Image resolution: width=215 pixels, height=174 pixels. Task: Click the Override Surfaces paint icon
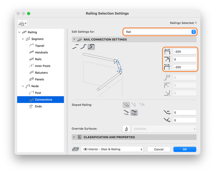126,129
